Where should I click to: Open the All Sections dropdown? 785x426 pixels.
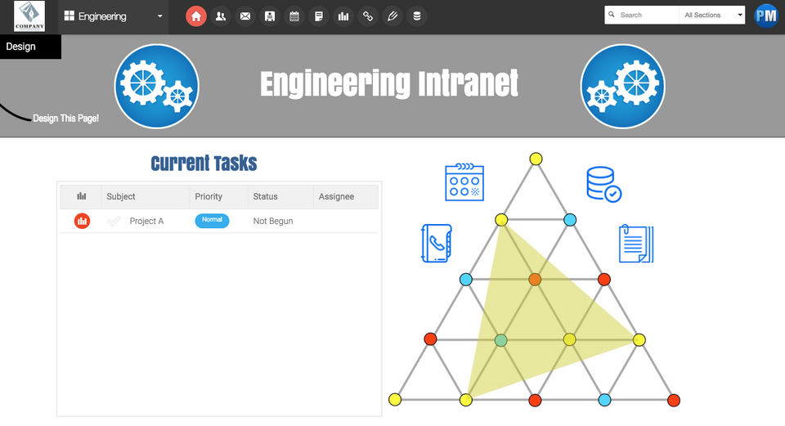tap(712, 15)
